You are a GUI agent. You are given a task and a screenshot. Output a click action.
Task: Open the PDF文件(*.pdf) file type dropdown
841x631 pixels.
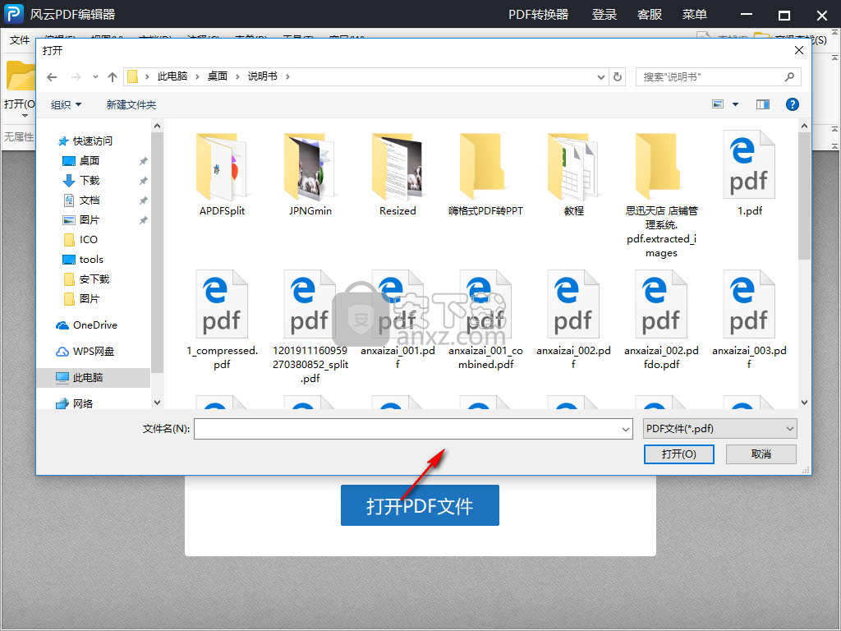coord(719,429)
